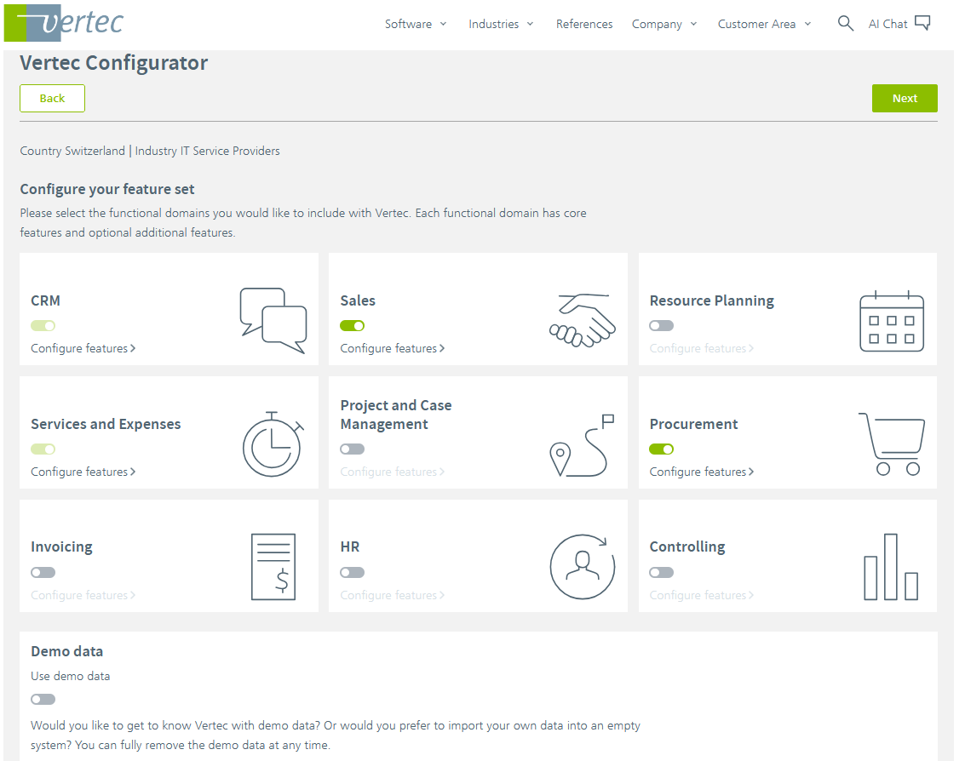
Task: Click the Procurement shopping cart icon
Action: click(891, 443)
